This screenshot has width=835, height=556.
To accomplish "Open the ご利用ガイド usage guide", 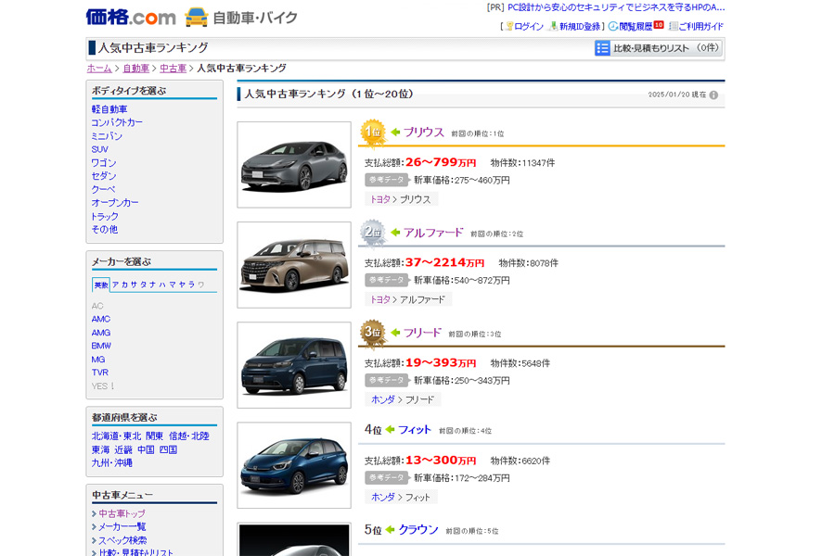I will point(696,26).
